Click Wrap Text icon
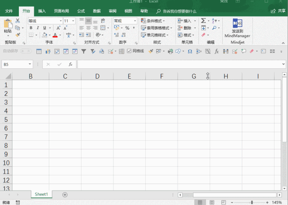This screenshot has width=288, height=205. [103, 21]
